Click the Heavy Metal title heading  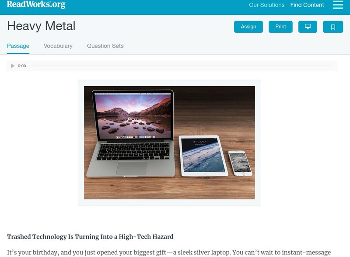point(41,26)
